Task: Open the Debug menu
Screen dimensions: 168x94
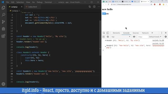Action: (x=40, y=2)
